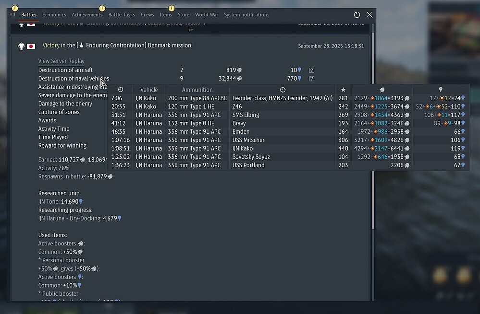Screen dimensions: 480x314
Task: Open the View Server Replay link
Action: pyautogui.click(x=62, y=61)
